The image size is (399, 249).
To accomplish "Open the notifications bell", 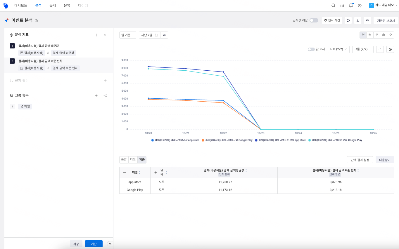I will click(351, 6).
